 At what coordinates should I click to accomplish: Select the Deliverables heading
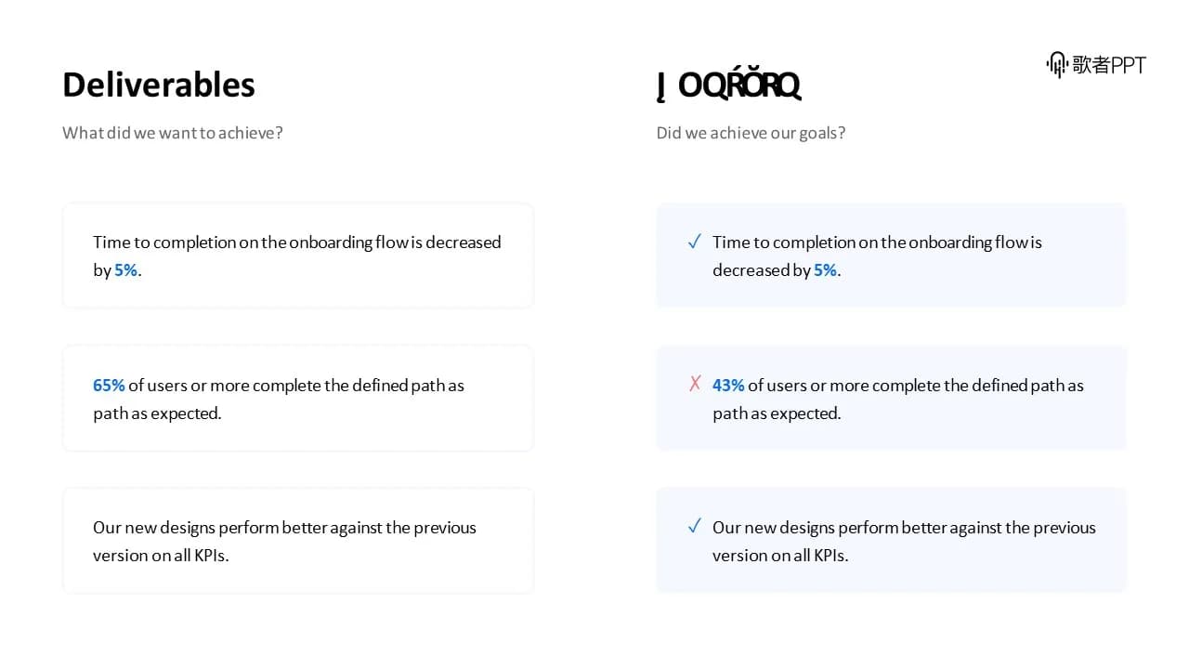[x=159, y=85]
